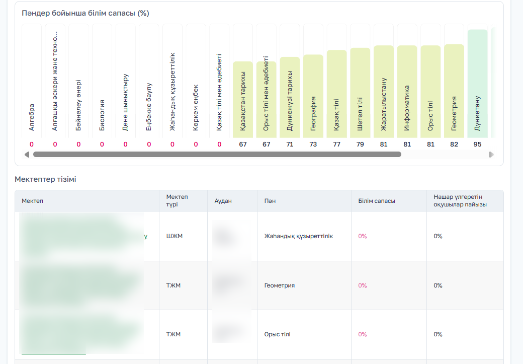Click the scrollbar left arrow under chart

27,155
